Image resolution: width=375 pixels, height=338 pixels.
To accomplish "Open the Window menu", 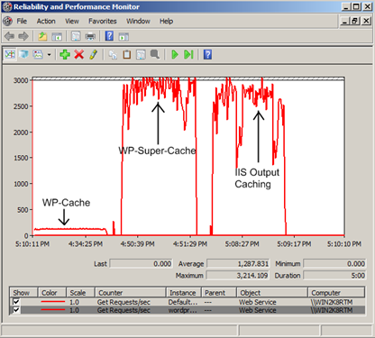I will (138, 21).
